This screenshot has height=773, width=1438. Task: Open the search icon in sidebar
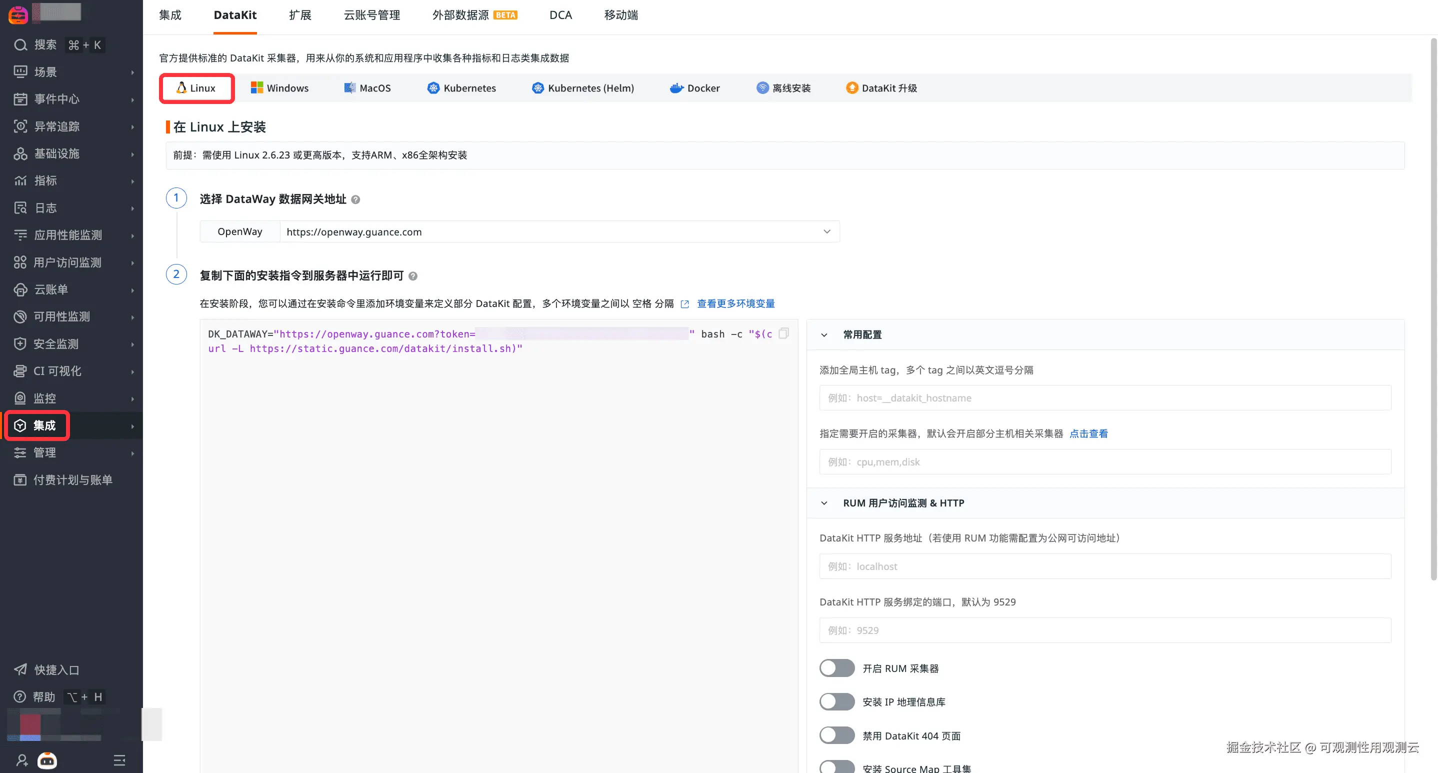coord(20,44)
